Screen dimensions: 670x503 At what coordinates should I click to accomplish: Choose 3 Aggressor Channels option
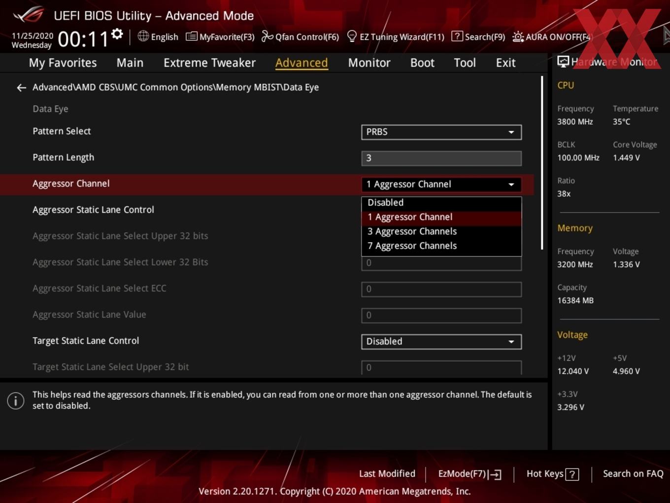click(441, 231)
